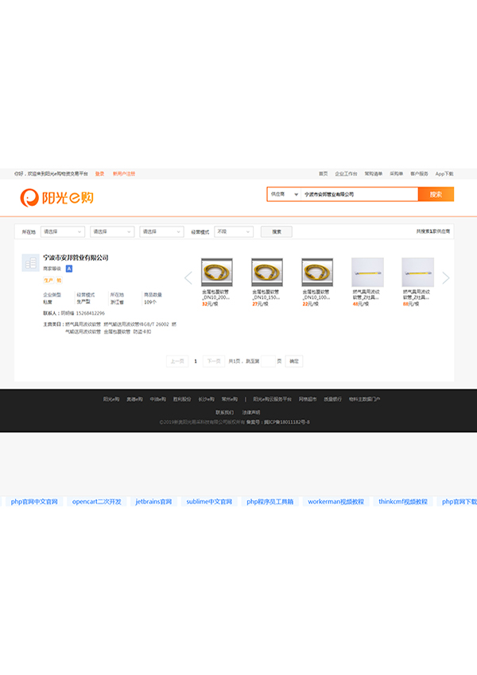This screenshot has height=675, width=477.
Task: Open the 宁波市安邦管业有限公司 company name link
Action: (x=76, y=258)
